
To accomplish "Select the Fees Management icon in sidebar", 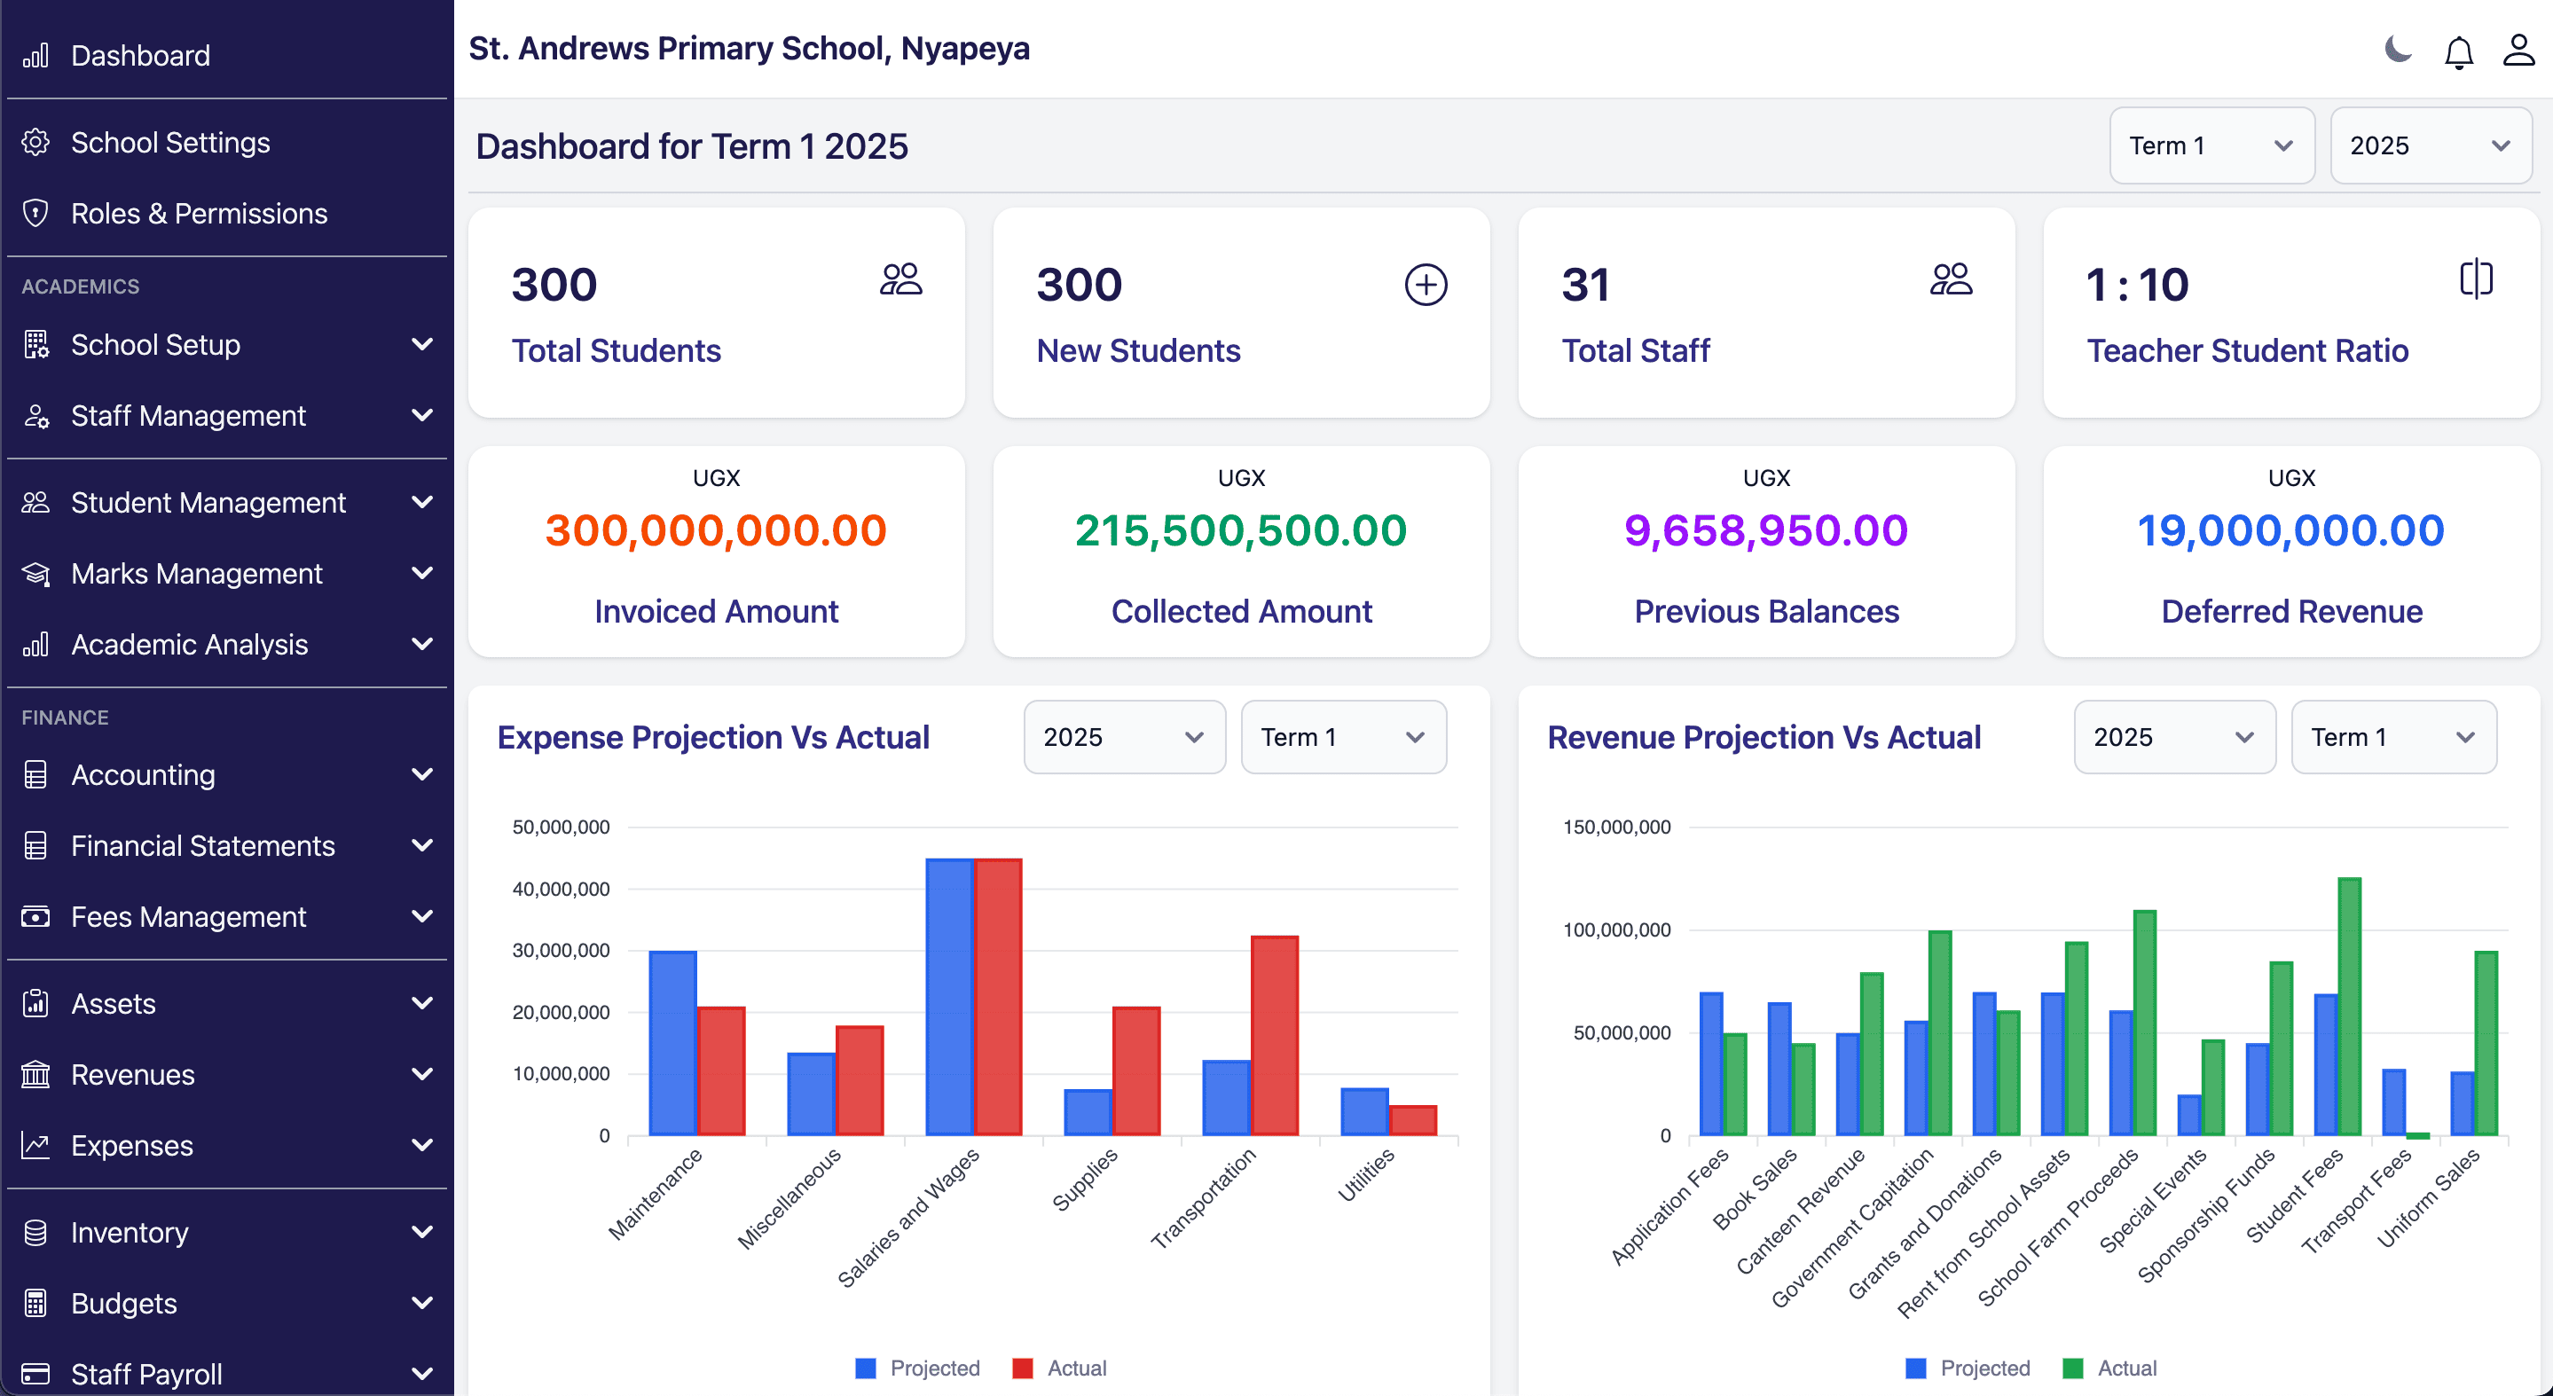I will click(x=35, y=915).
